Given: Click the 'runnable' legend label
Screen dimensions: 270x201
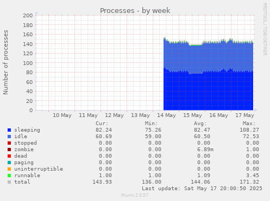Looking at the screenshot, I should pyautogui.click(x=27, y=176).
